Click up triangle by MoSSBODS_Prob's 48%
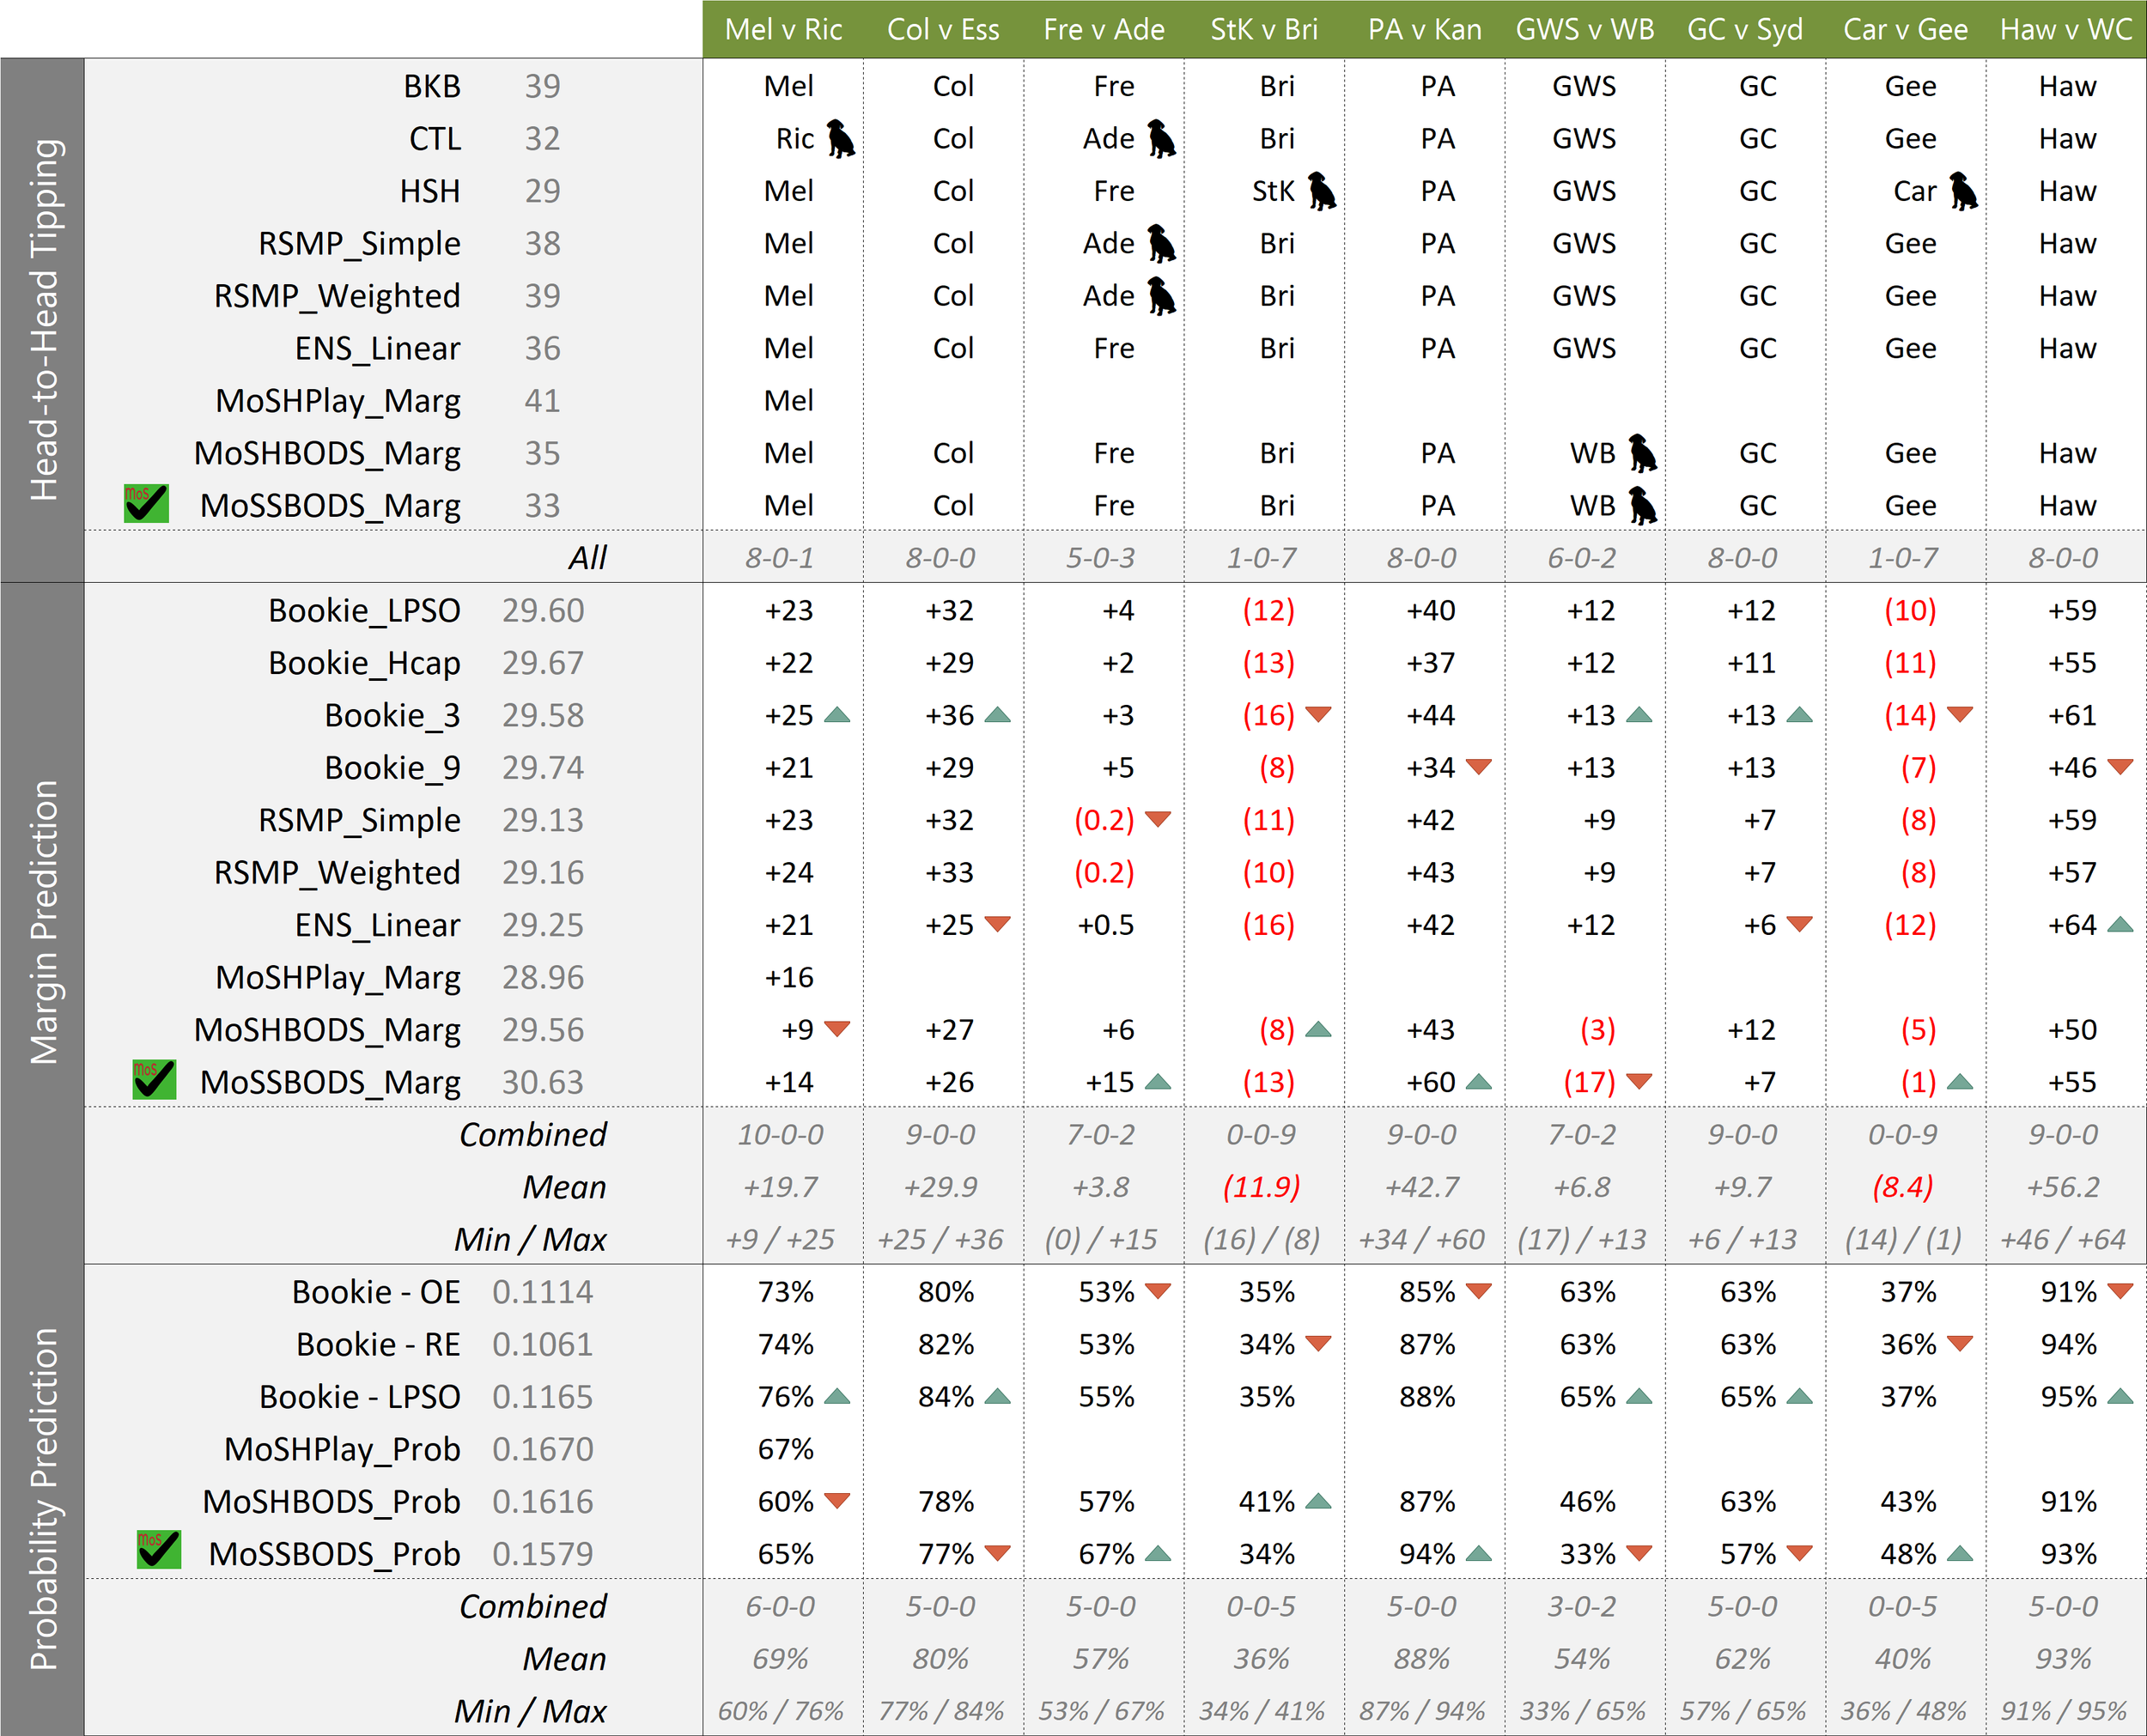Viewport: 2147px width, 1736px height. pyautogui.click(x=1960, y=1554)
